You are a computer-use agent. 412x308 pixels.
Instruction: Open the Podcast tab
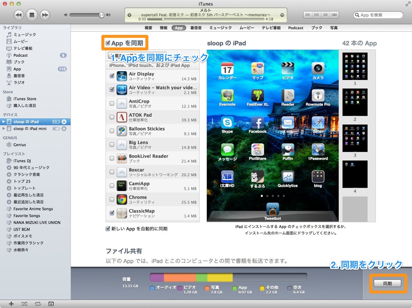click(x=295, y=28)
